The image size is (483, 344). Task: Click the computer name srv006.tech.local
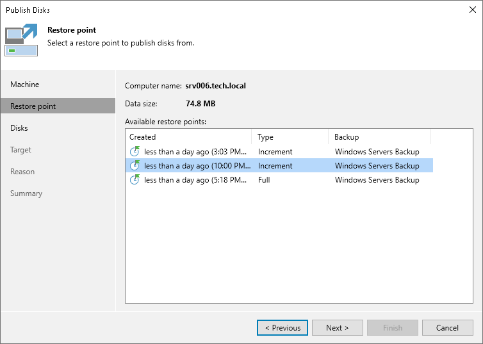point(215,86)
